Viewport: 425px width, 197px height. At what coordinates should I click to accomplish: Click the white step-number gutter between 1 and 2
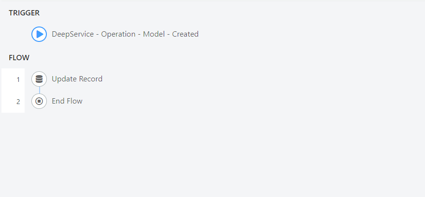(x=13, y=91)
